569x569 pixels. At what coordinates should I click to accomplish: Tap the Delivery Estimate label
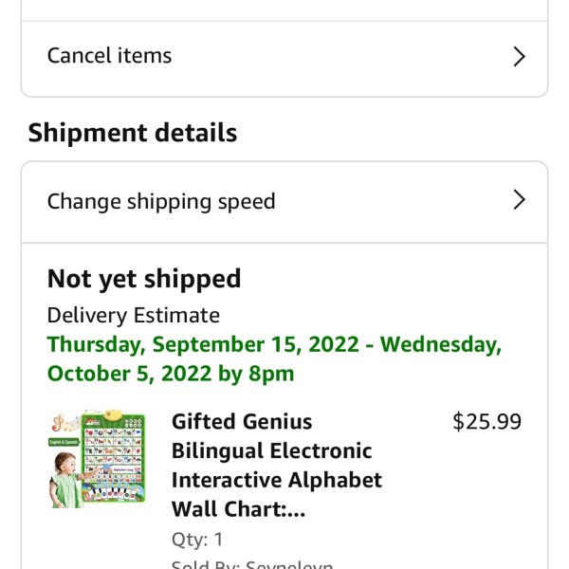click(x=133, y=315)
